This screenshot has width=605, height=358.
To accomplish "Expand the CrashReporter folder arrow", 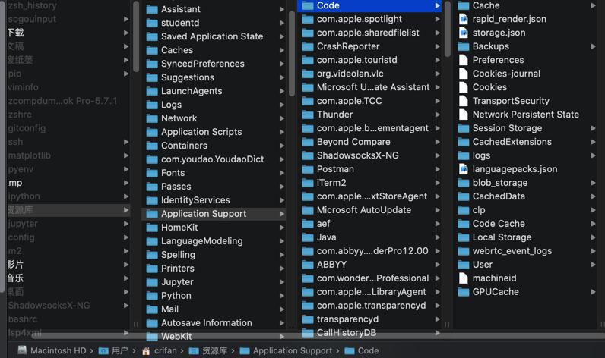I will click(x=437, y=46).
